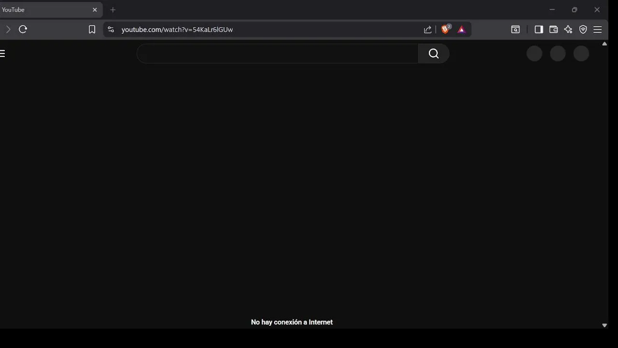Open the Brave Rewards triangle icon
Screen dimensions: 618x348
click(x=462, y=29)
